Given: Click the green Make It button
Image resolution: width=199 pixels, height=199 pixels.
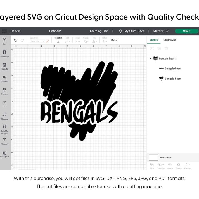Looking at the screenshot, I should [x=187, y=31].
